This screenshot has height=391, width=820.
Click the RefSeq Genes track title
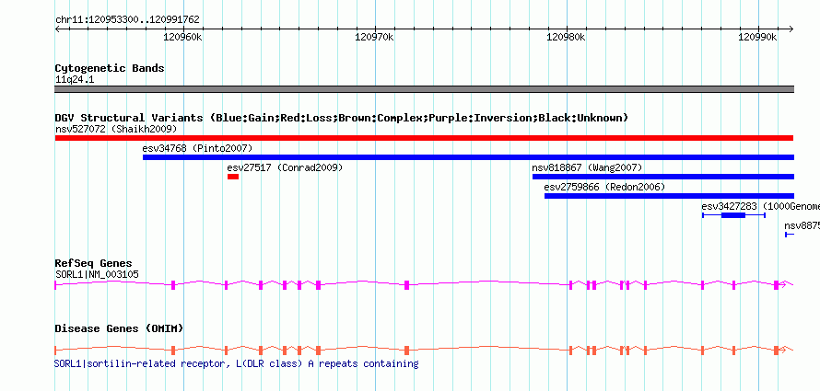[x=94, y=263]
